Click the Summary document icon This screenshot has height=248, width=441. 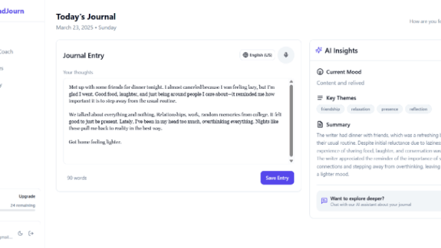(x=320, y=124)
